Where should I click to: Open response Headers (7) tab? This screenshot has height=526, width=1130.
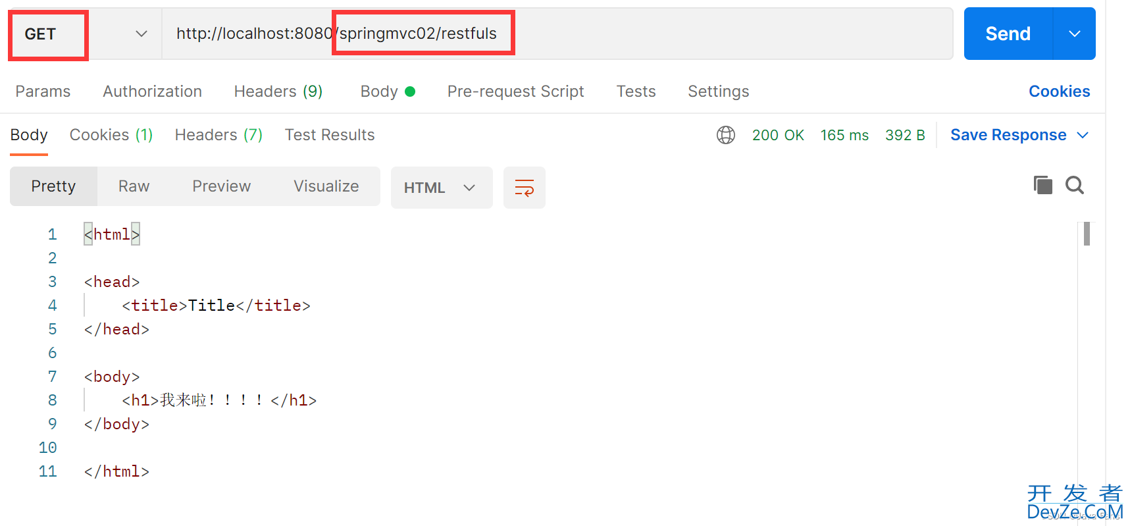(218, 135)
